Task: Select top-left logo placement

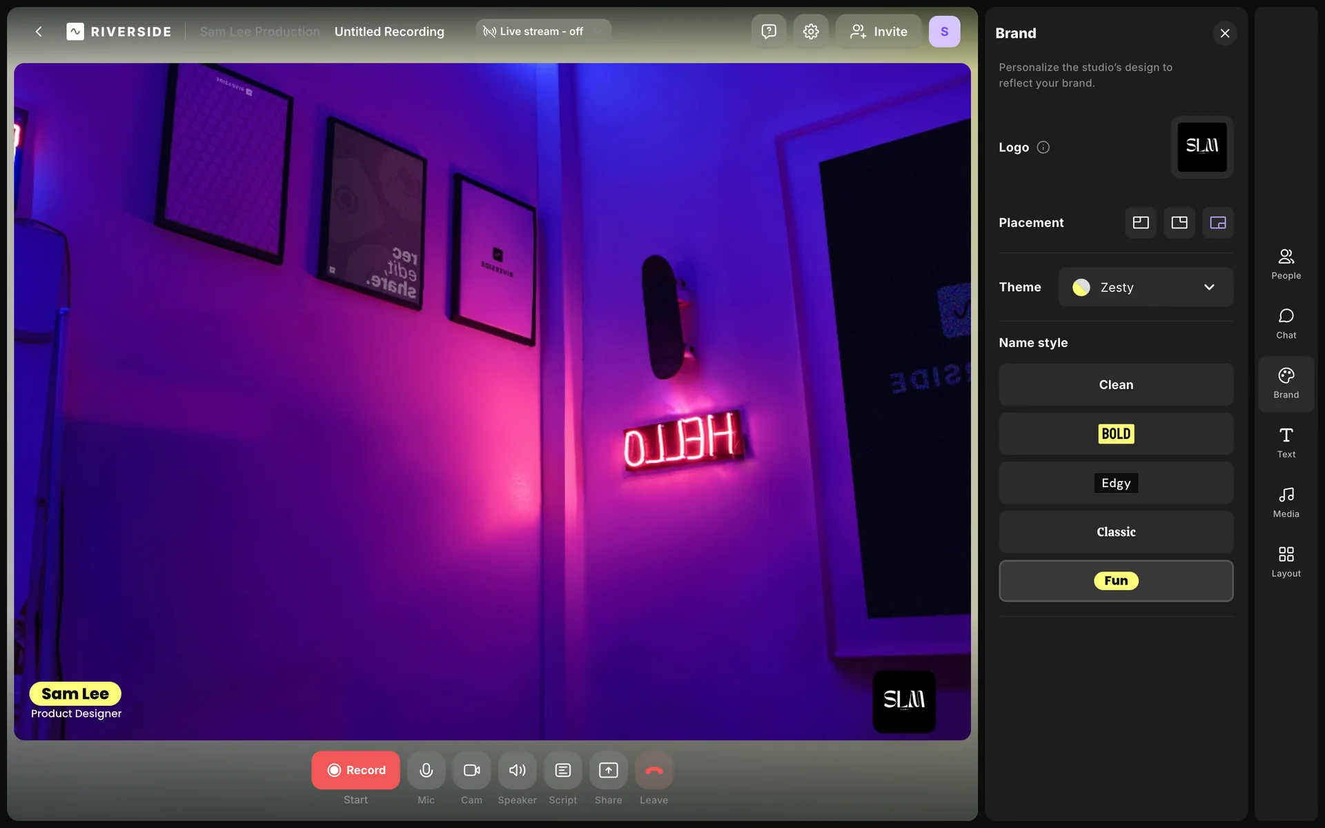Action: coord(1140,223)
